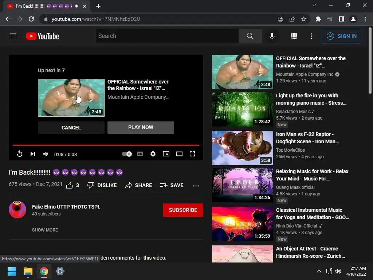Open Fake Elmo channel avatar
This screenshot has width=373, height=280.
17,210
